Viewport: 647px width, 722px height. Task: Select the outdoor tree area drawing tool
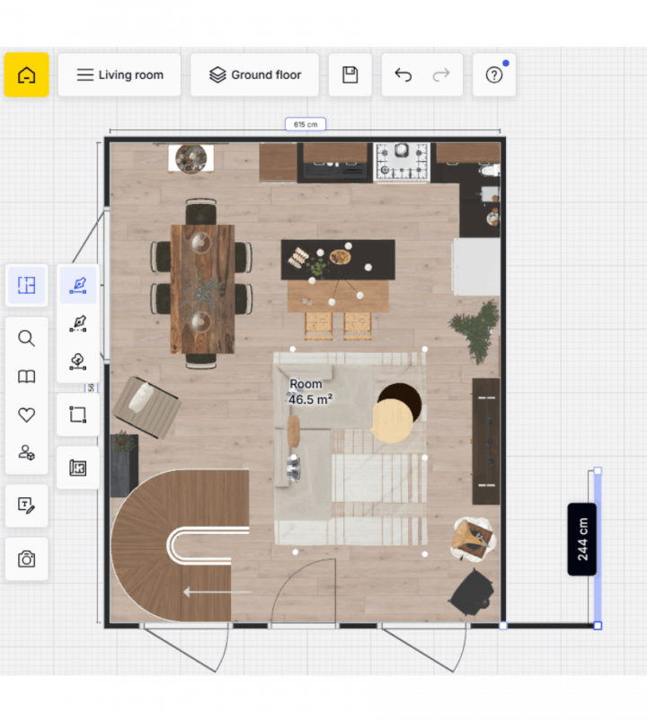click(78, 361)
